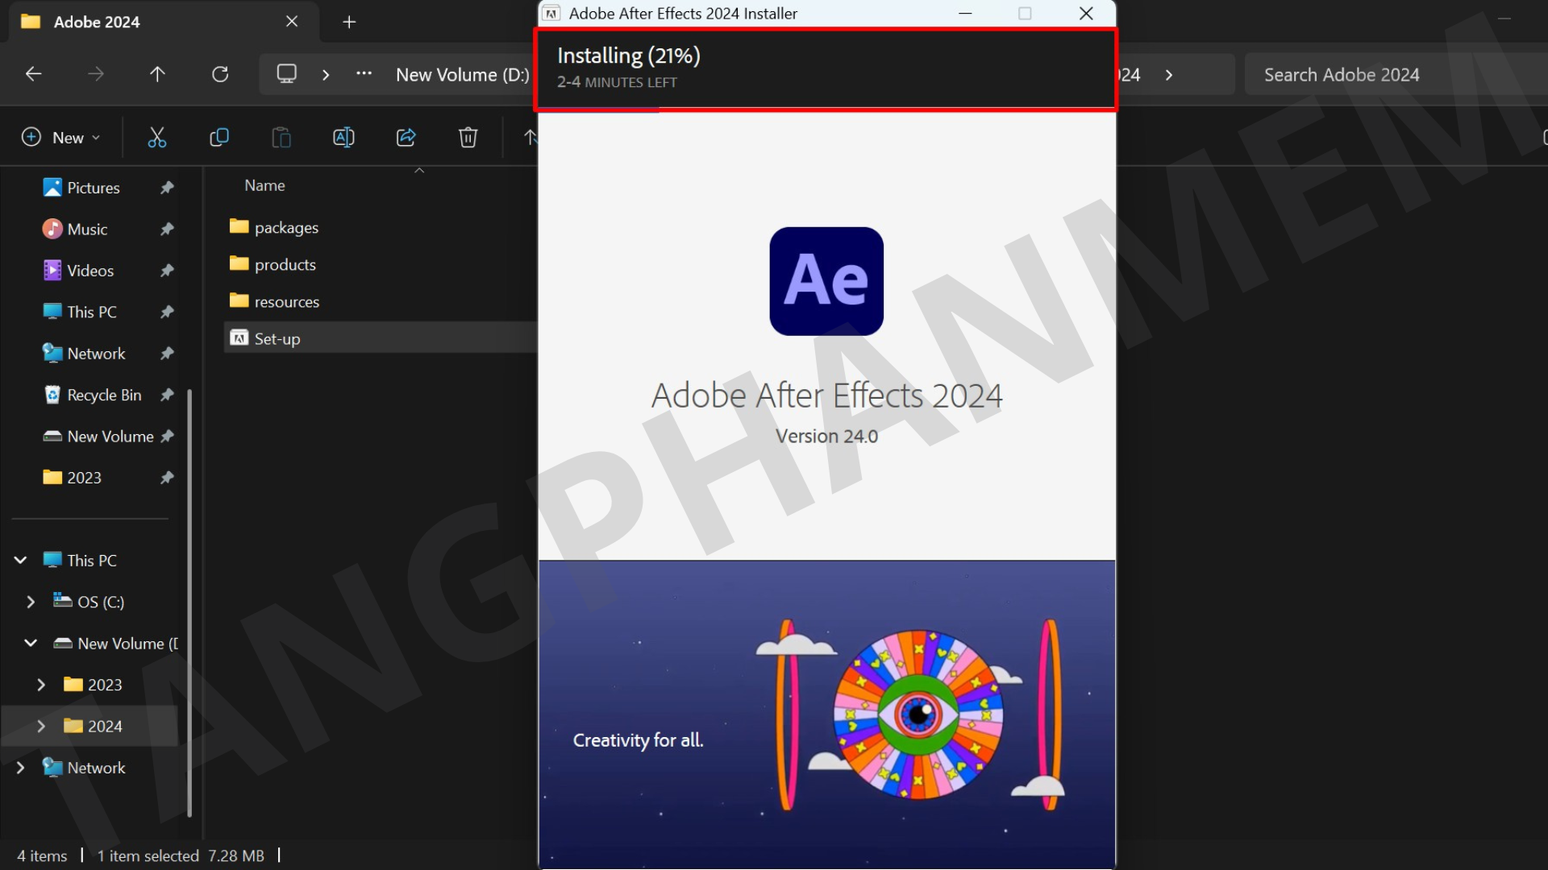Click the Refresh icon in navigation bar
This screenshot has height=870, width=1548.
click(220, 73)
